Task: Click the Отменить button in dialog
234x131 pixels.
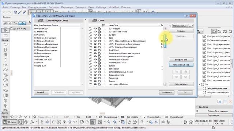Action: tap(167, 92)
